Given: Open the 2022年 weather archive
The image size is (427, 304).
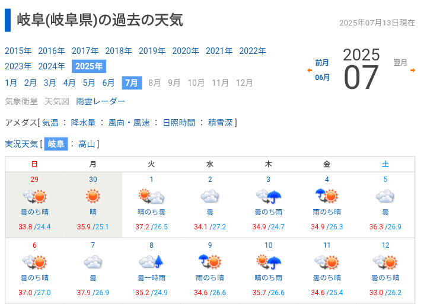Looking at the screenshot, I should click(253, 51).
